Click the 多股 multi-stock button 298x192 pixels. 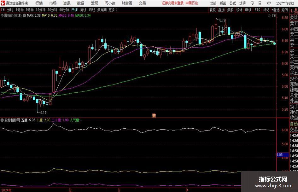tap(230, 10)
